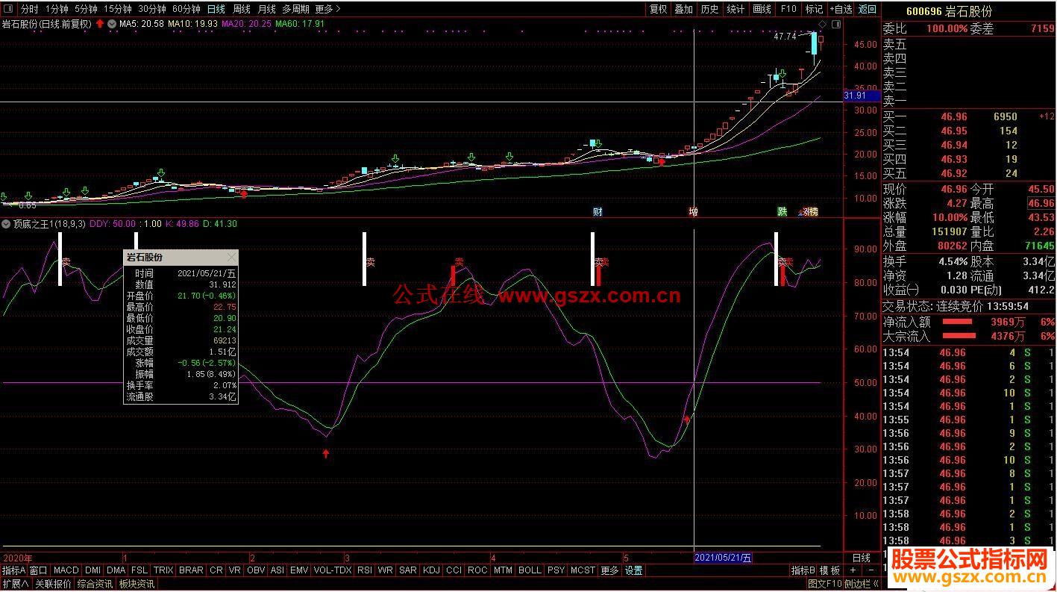Select the 月线 monthly chart tab

[x=266, y=9]
